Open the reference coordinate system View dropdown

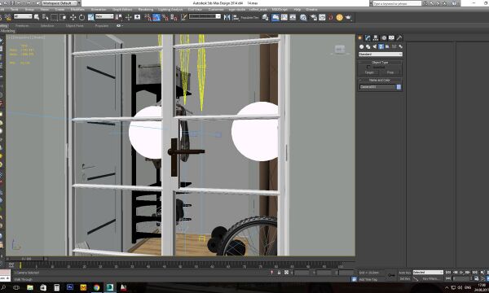pos(104,16)
